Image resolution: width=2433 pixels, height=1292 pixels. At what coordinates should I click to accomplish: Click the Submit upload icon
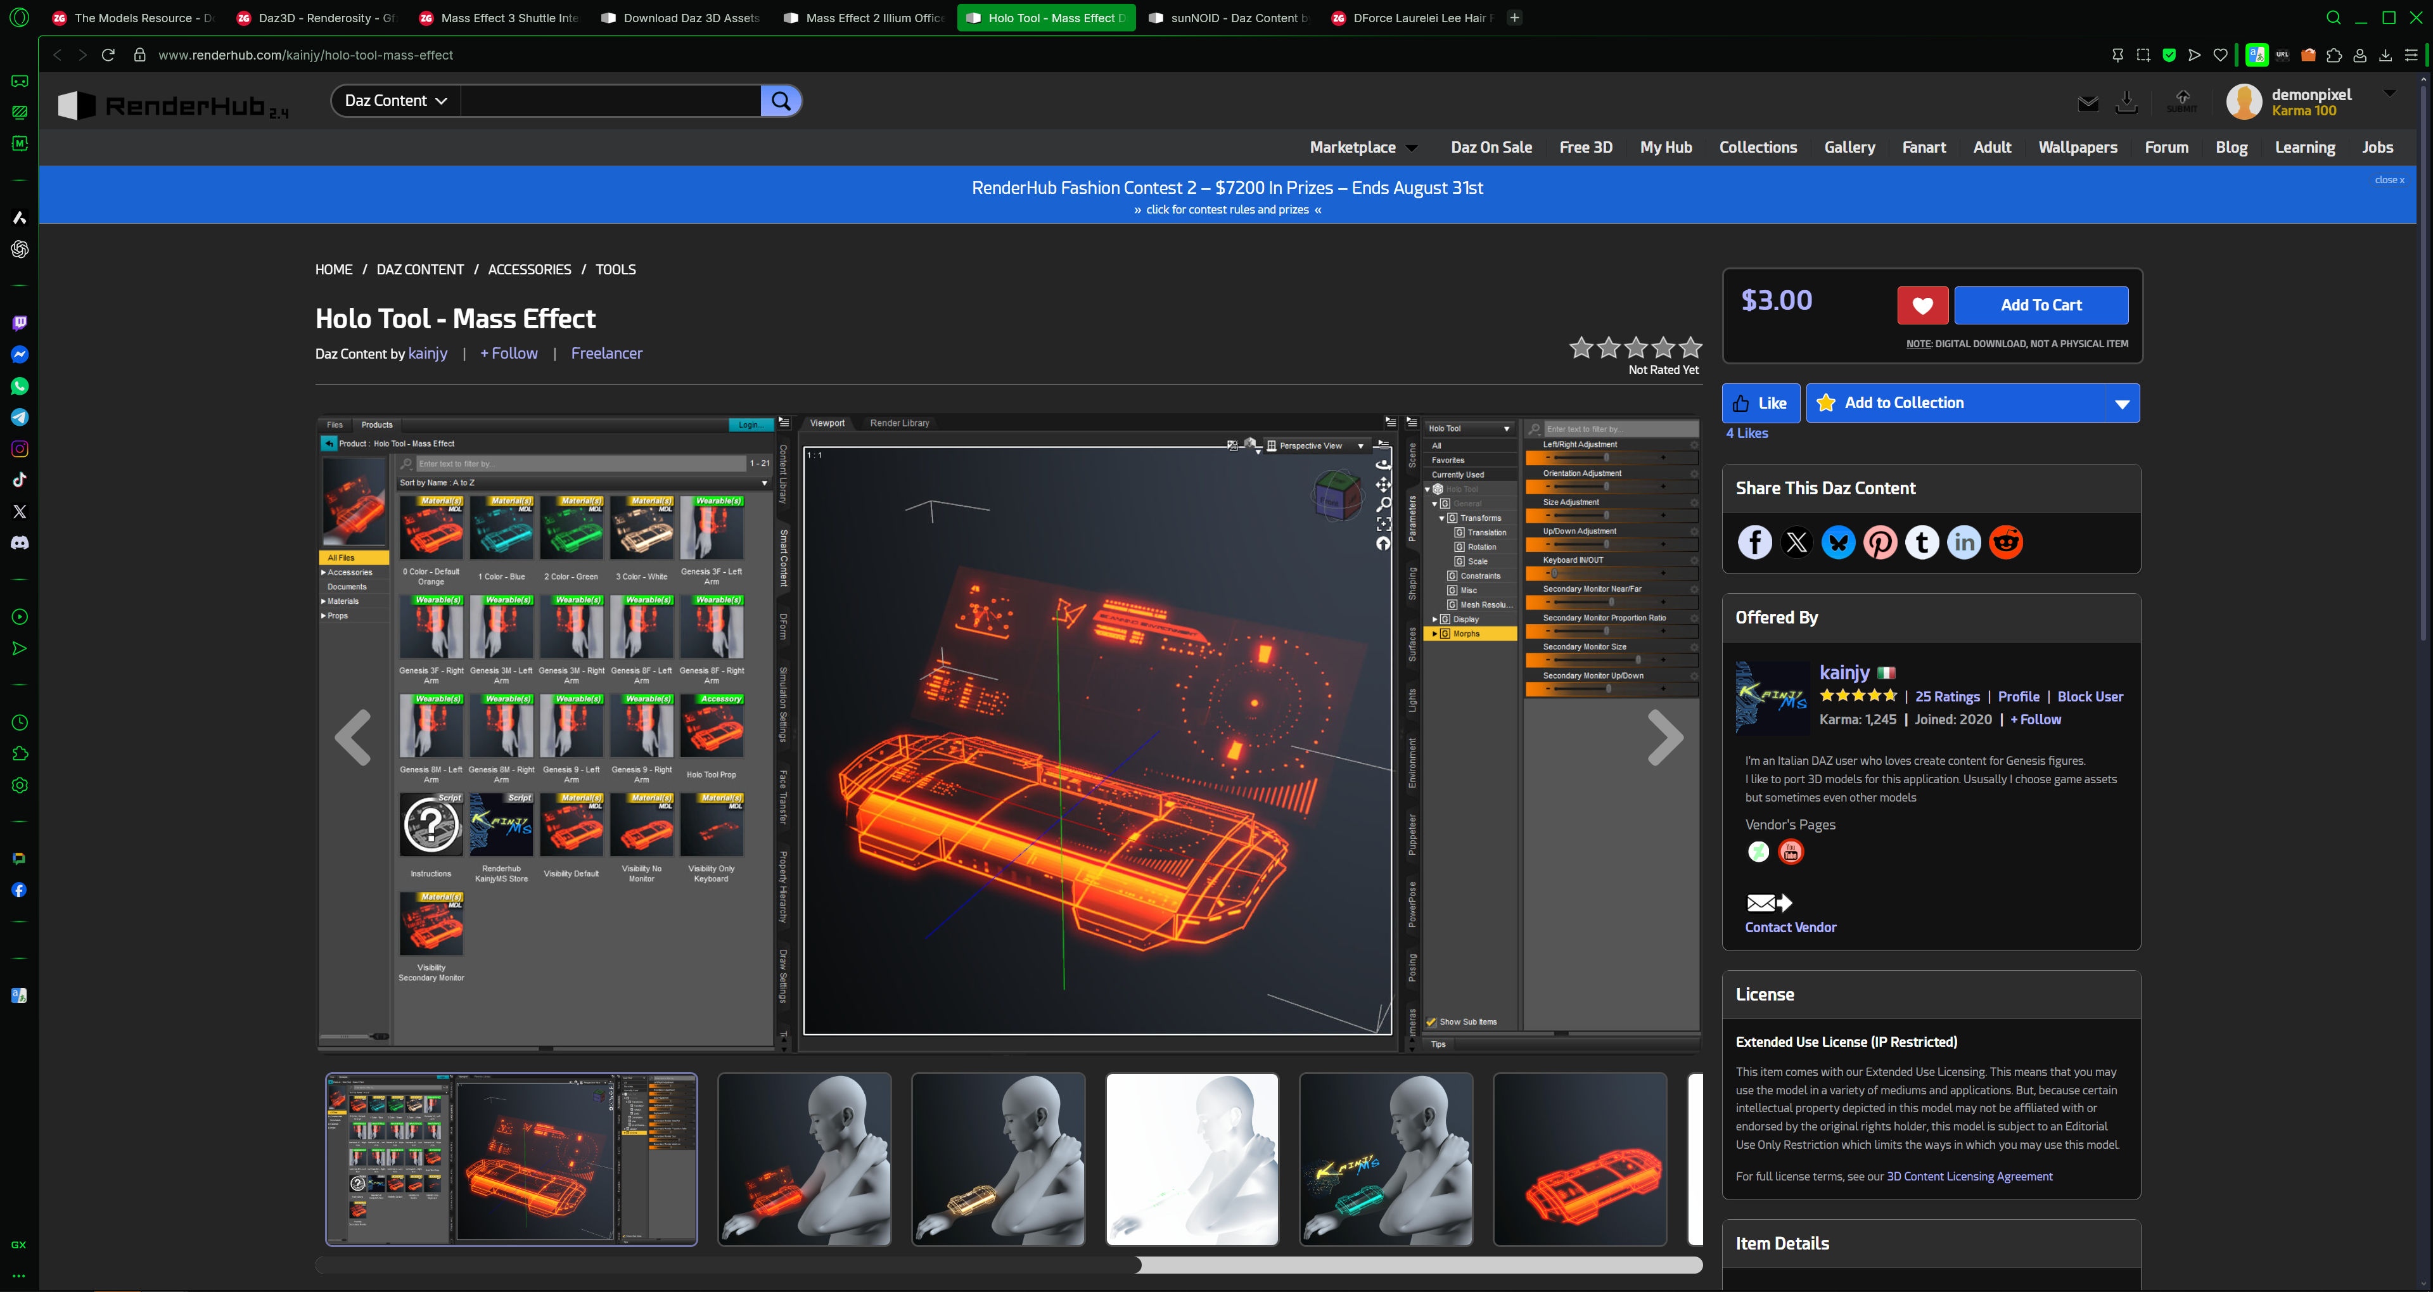(2181, 101)
